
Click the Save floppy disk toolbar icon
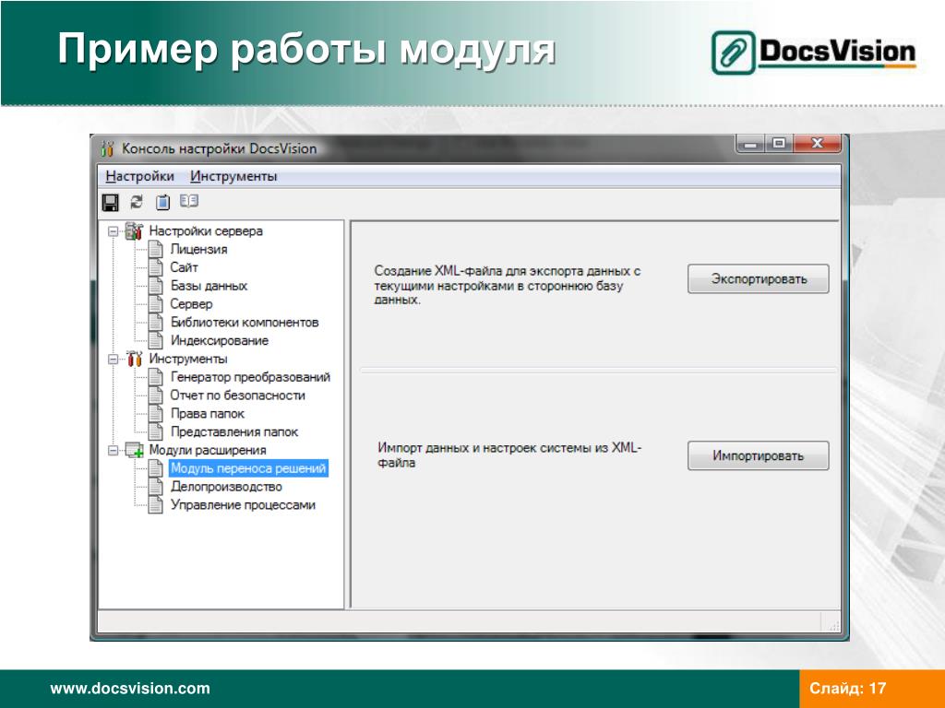click(x=111, y=202)
